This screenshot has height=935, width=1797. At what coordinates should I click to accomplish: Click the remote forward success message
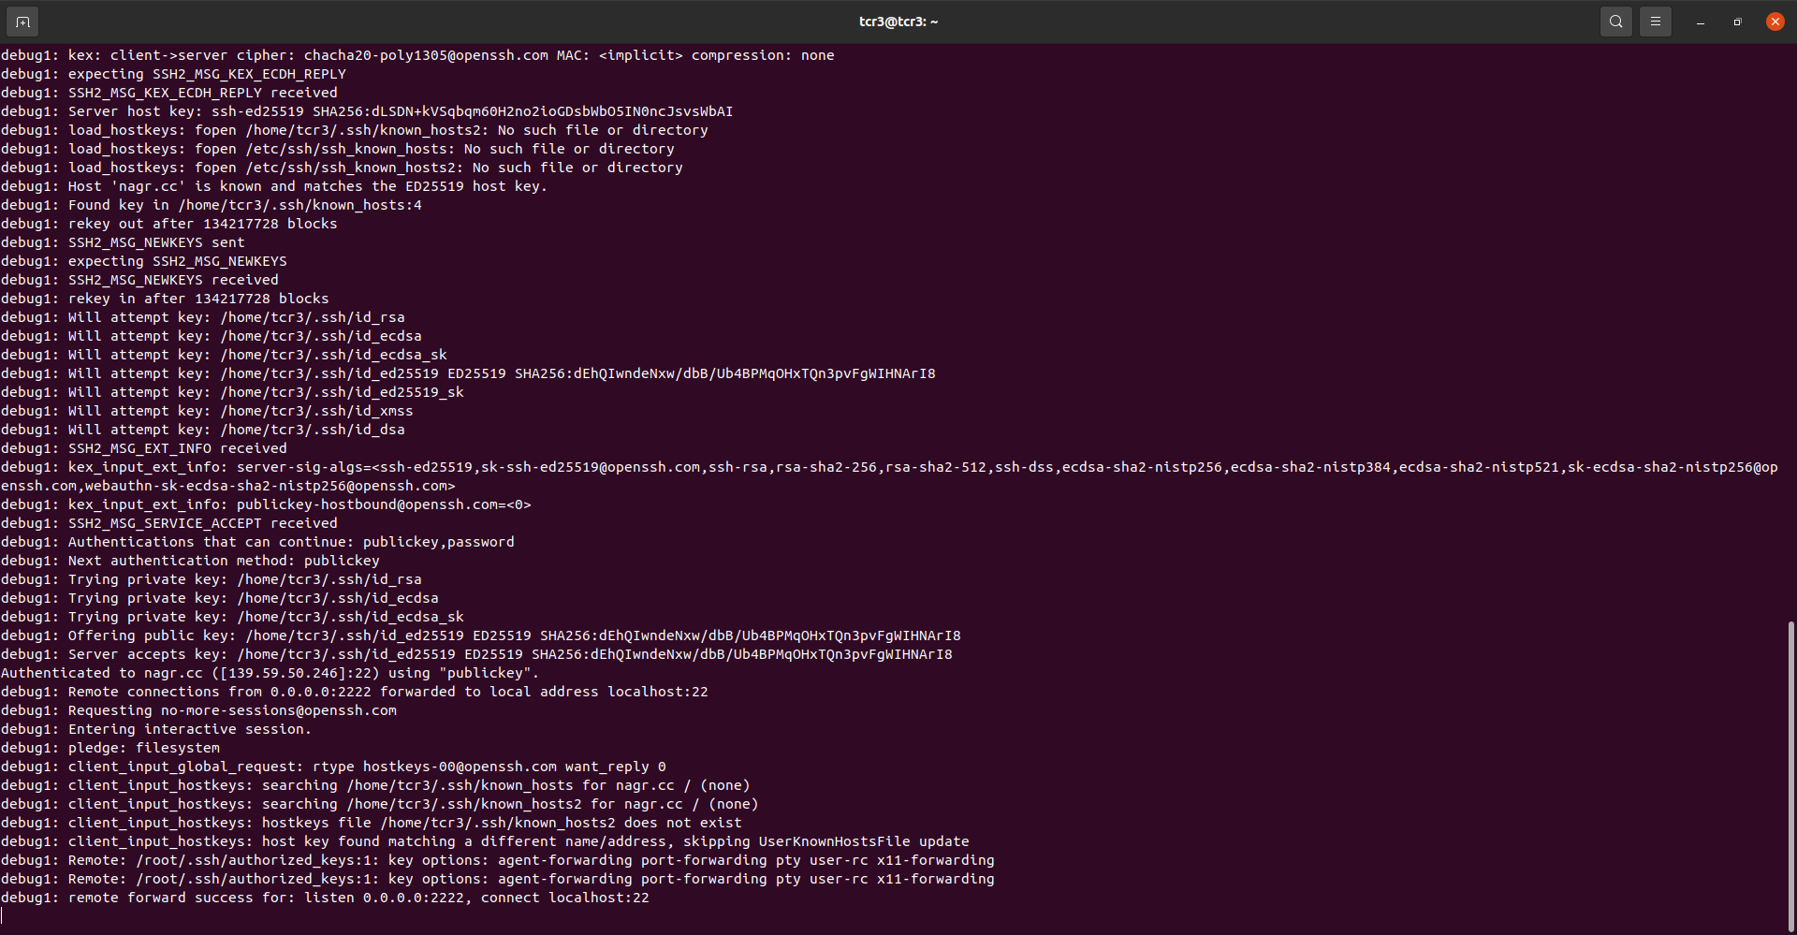click(x=324, y=897)
